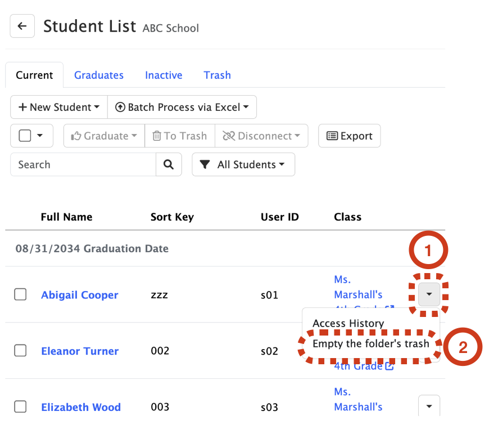The height and width of the screenshot is (429, 489).
Task: Click the back arrow button
Action: point(22,26)
